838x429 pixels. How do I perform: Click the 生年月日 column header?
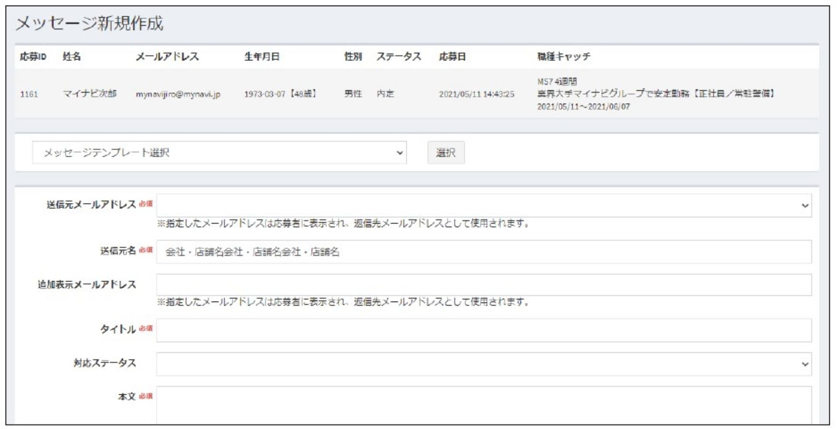262,57
